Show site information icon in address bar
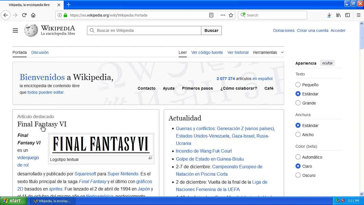 60,15
